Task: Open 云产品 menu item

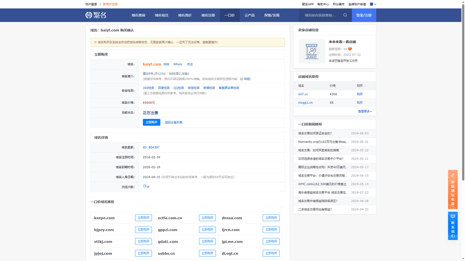Action: coord(249,15)
